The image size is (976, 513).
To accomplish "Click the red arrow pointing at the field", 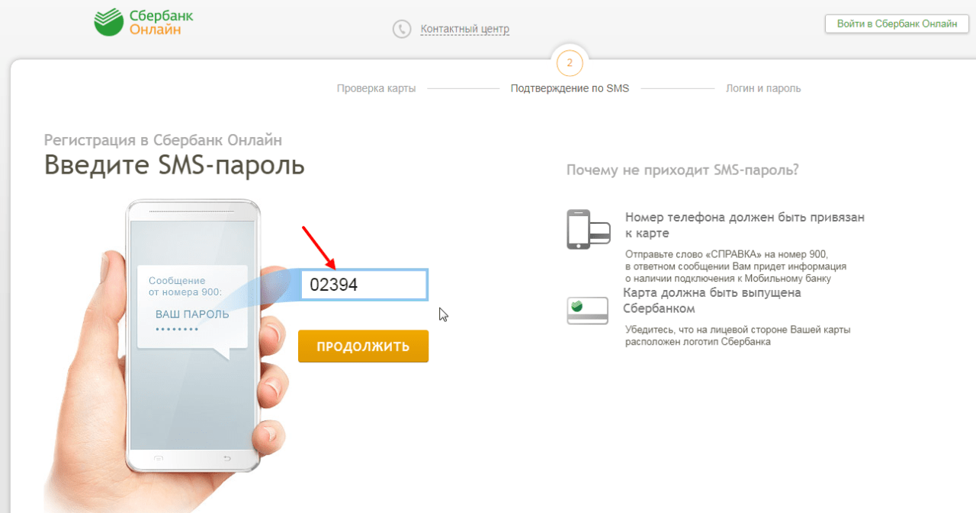I will click(319, 247).
